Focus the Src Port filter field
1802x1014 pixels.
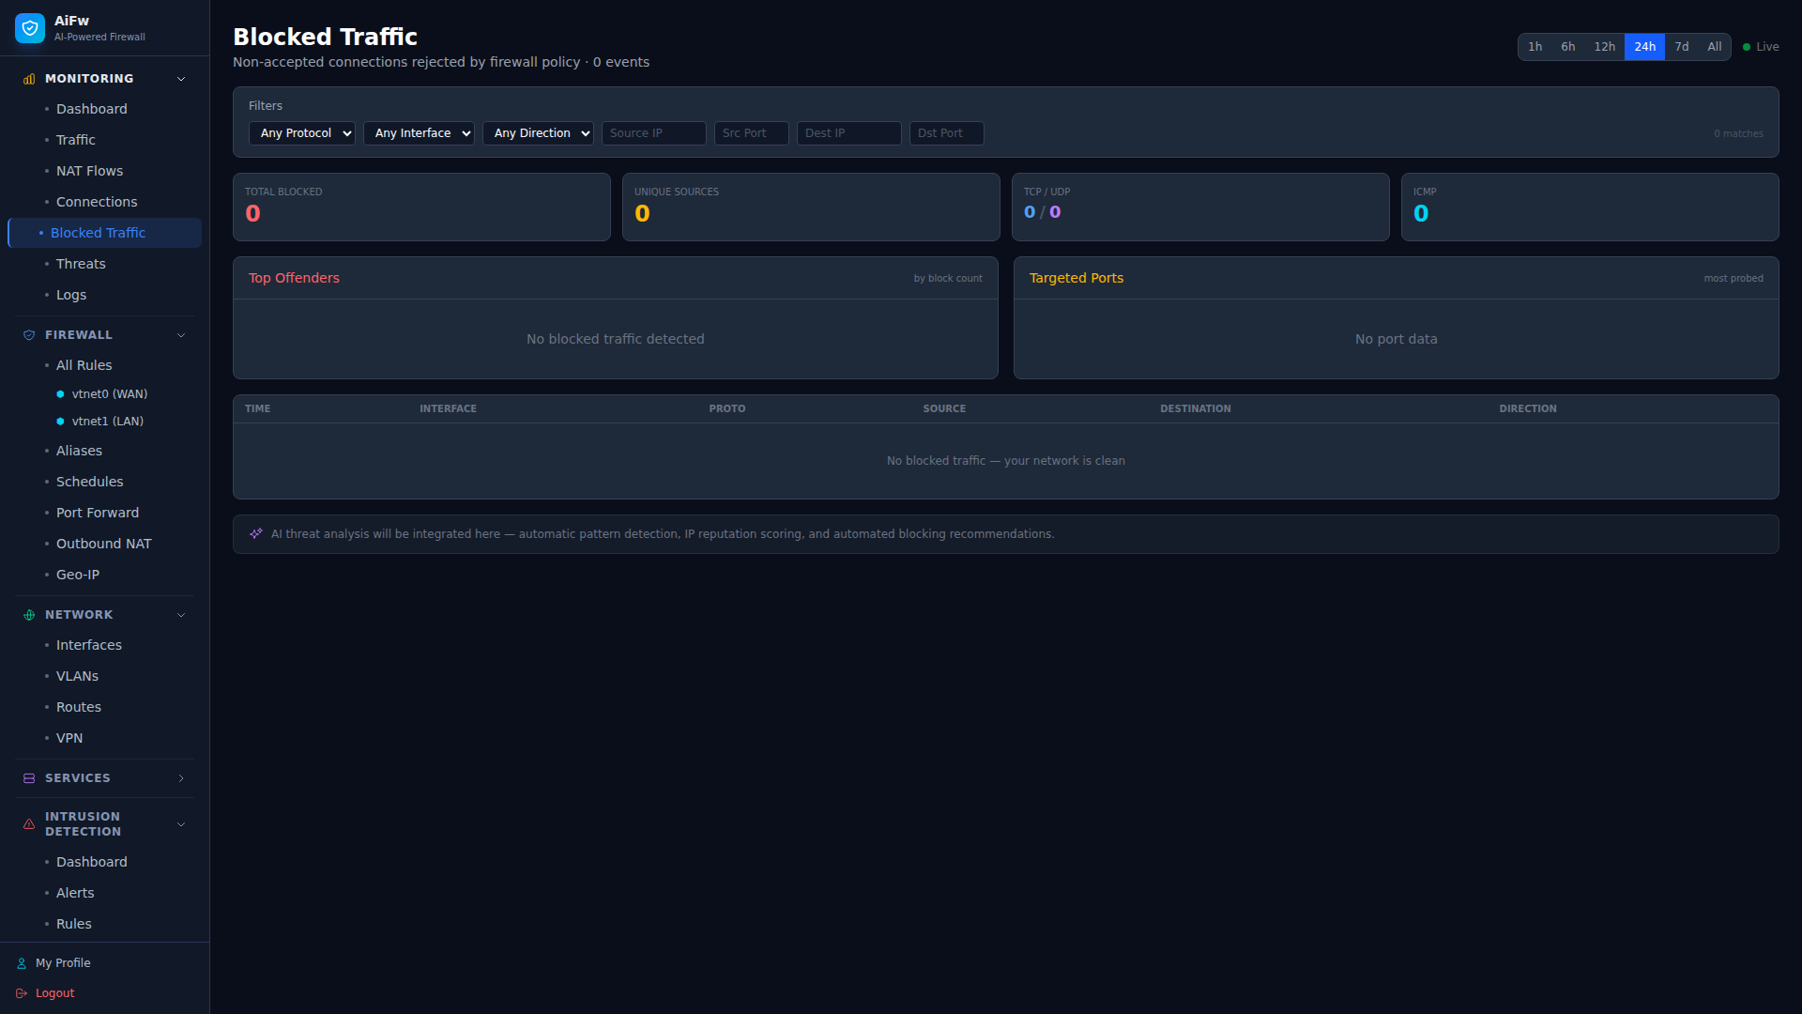tap(752, 133)
